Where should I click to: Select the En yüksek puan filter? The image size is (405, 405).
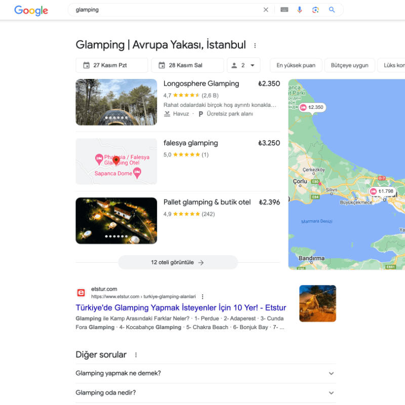click(296, 65)
